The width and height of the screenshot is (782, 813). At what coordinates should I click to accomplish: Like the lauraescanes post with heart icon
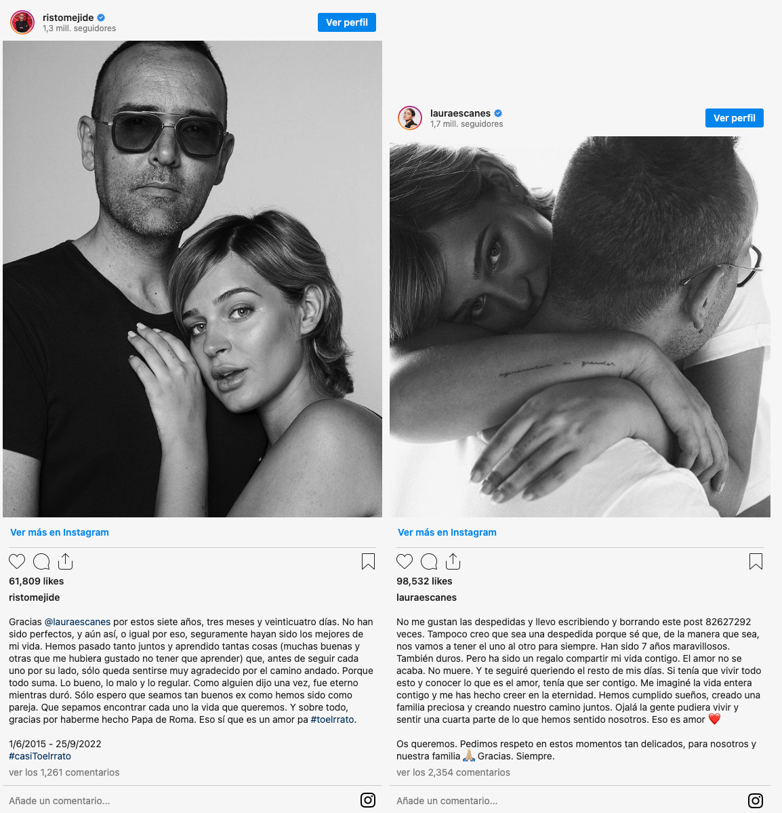pyautogui.click(x=405, y=561)
